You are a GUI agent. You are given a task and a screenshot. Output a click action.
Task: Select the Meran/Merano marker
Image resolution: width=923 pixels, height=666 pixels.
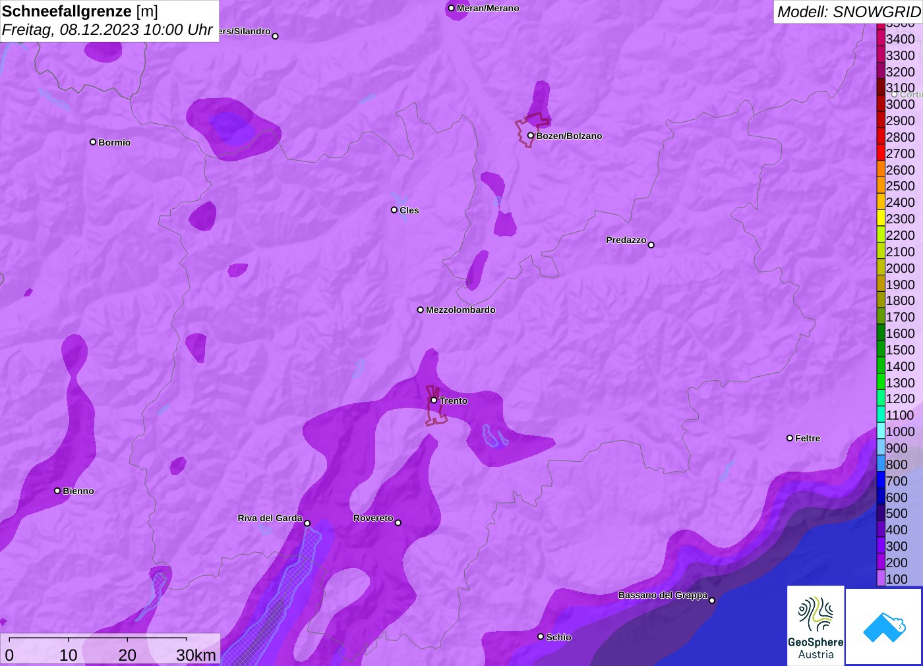click(x=452, y=9)
